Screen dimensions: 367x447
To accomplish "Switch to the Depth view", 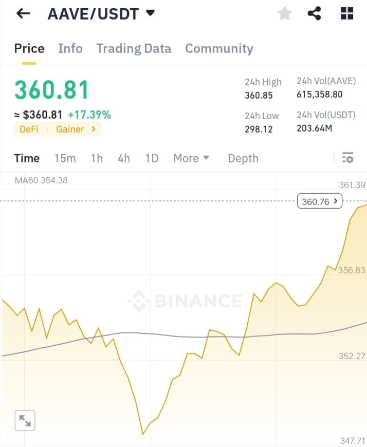I will [243, 158].
